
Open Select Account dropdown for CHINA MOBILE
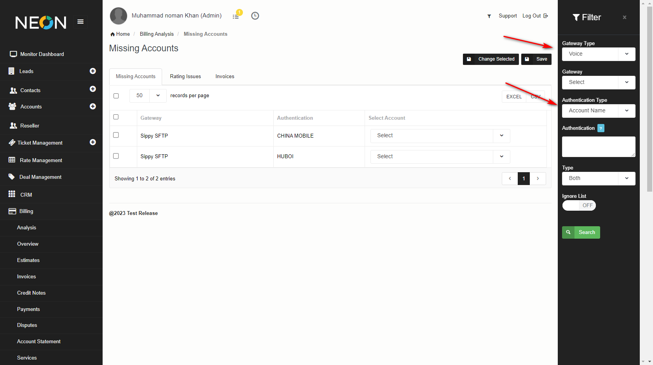(x=440, y=136)
